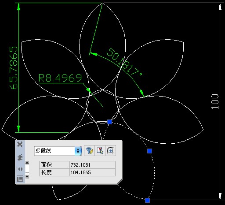Open the 多段线 object type dropdown
The height and width of the screenshot is (205, 225).
(x=78, y=151)
